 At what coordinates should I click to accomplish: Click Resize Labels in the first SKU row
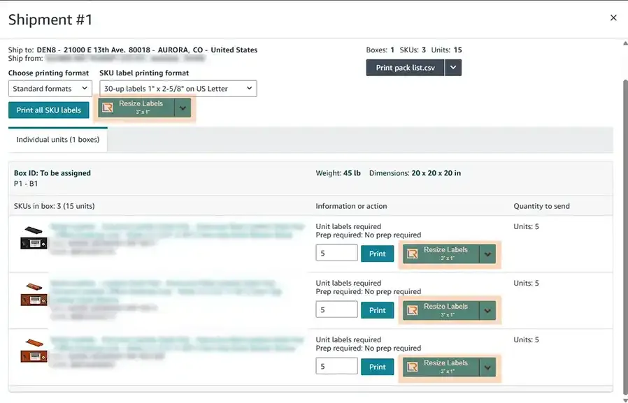(441, 254)
